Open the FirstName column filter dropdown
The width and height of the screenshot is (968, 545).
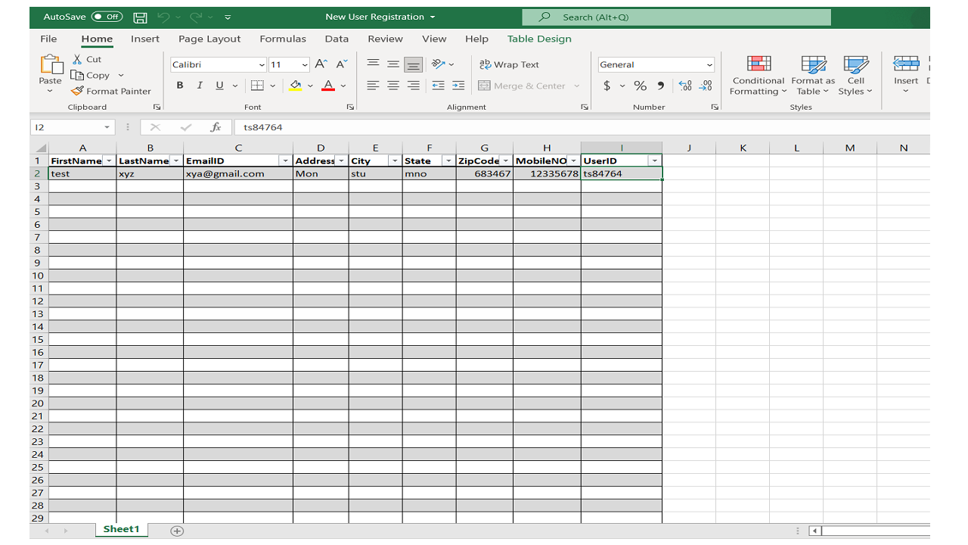pos(109,160)
